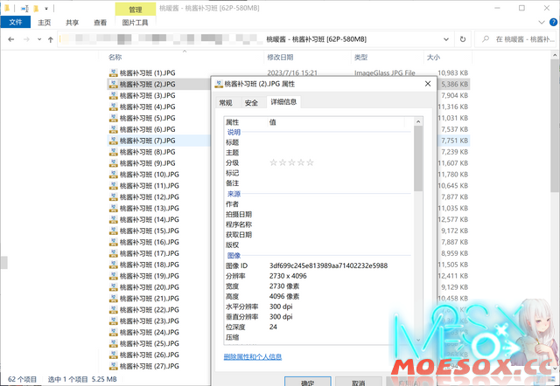The width and height of the screenshot is (560, 386).
Task: Click file icon of 桃酱补习班 (20).JPG
Action: 113,287
